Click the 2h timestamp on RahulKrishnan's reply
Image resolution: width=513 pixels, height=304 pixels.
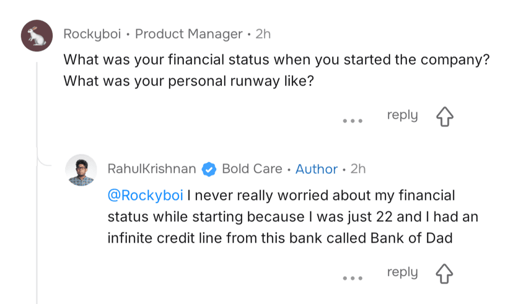coord(358,169)
